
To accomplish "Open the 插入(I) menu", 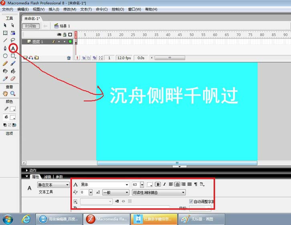I will [54, 9].
